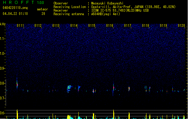
Task: Click the tallest yellow power spike before 0111
Action: 17,114
